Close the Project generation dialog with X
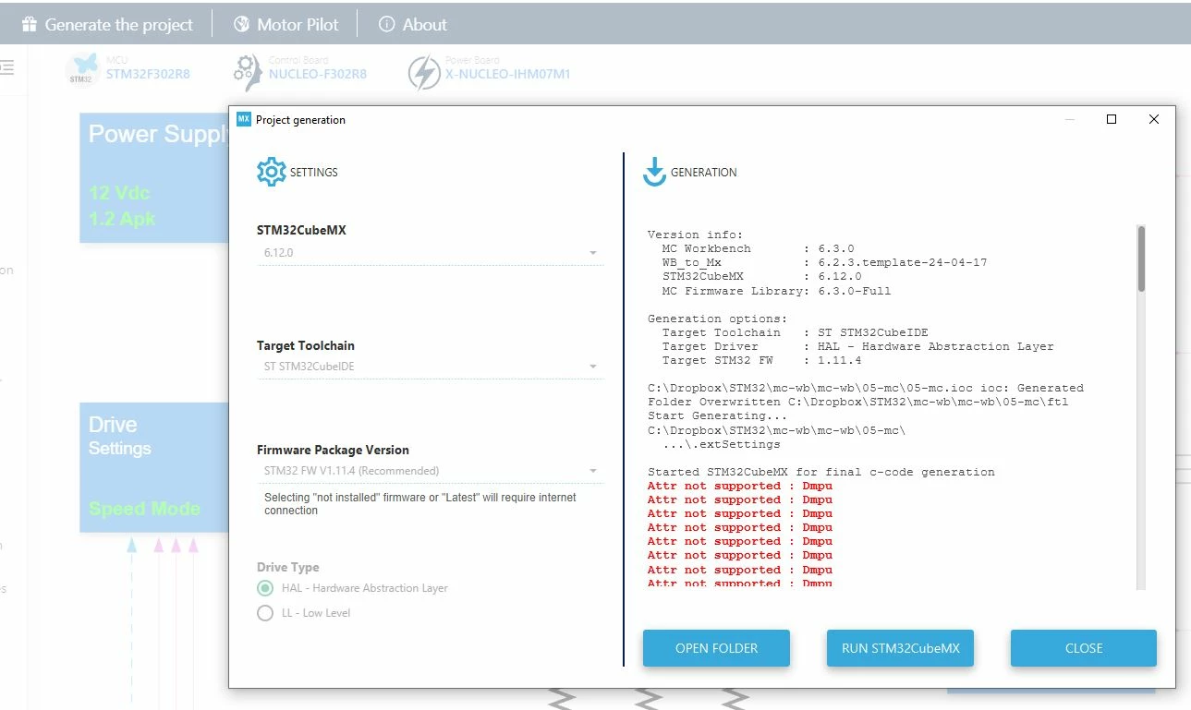1191x710 pixels. click(1154, 119)
